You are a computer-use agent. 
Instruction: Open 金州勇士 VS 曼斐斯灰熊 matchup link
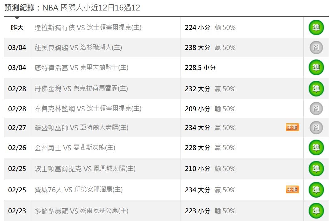click(75, 148)
